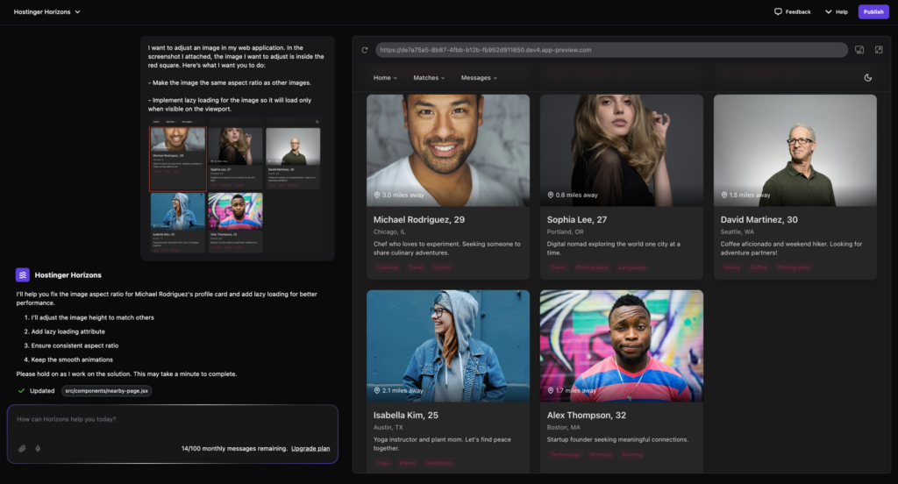Open preview in fullscreen mode
This screenshot has height=484, width=898.
click(x=879, y=50)
